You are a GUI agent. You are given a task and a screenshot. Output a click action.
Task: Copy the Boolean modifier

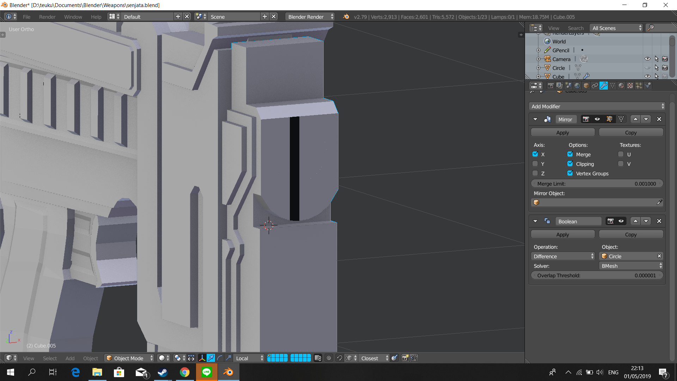tap(631, 234)
